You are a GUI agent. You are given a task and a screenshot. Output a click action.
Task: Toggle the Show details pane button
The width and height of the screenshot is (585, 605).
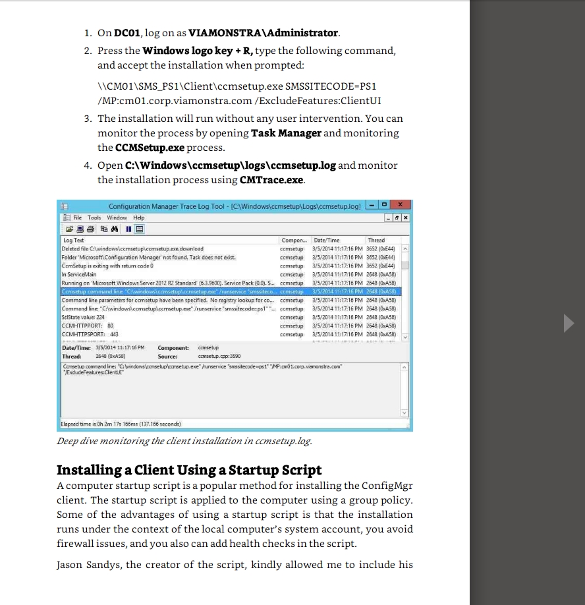tap(139, 229)
